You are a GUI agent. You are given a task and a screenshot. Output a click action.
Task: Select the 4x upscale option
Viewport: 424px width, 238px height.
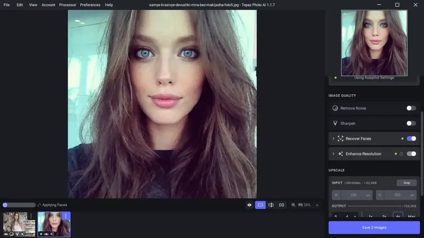coord(398,215)
